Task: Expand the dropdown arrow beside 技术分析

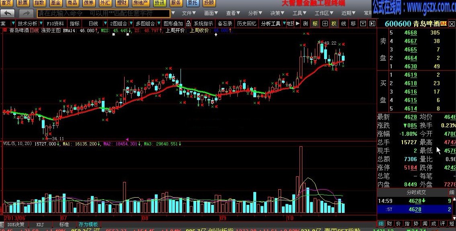Action: click(41, 23)
